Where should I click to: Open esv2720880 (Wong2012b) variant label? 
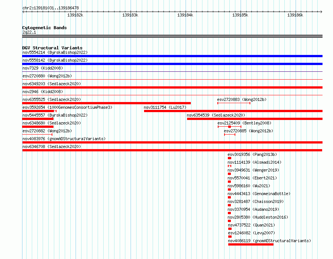click(x=47, y=76)
